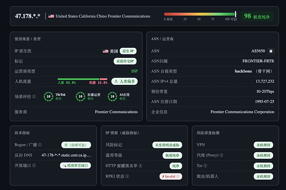Click the 极度纯净 badge in 滥用等级 row
This screenshot has height=190, width=286.
coord(172,155)
